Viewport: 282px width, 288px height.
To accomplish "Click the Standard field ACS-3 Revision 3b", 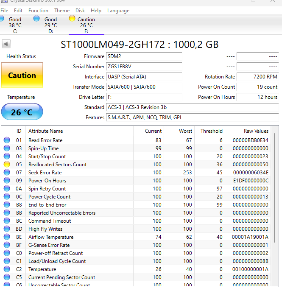I will [193, 107].
